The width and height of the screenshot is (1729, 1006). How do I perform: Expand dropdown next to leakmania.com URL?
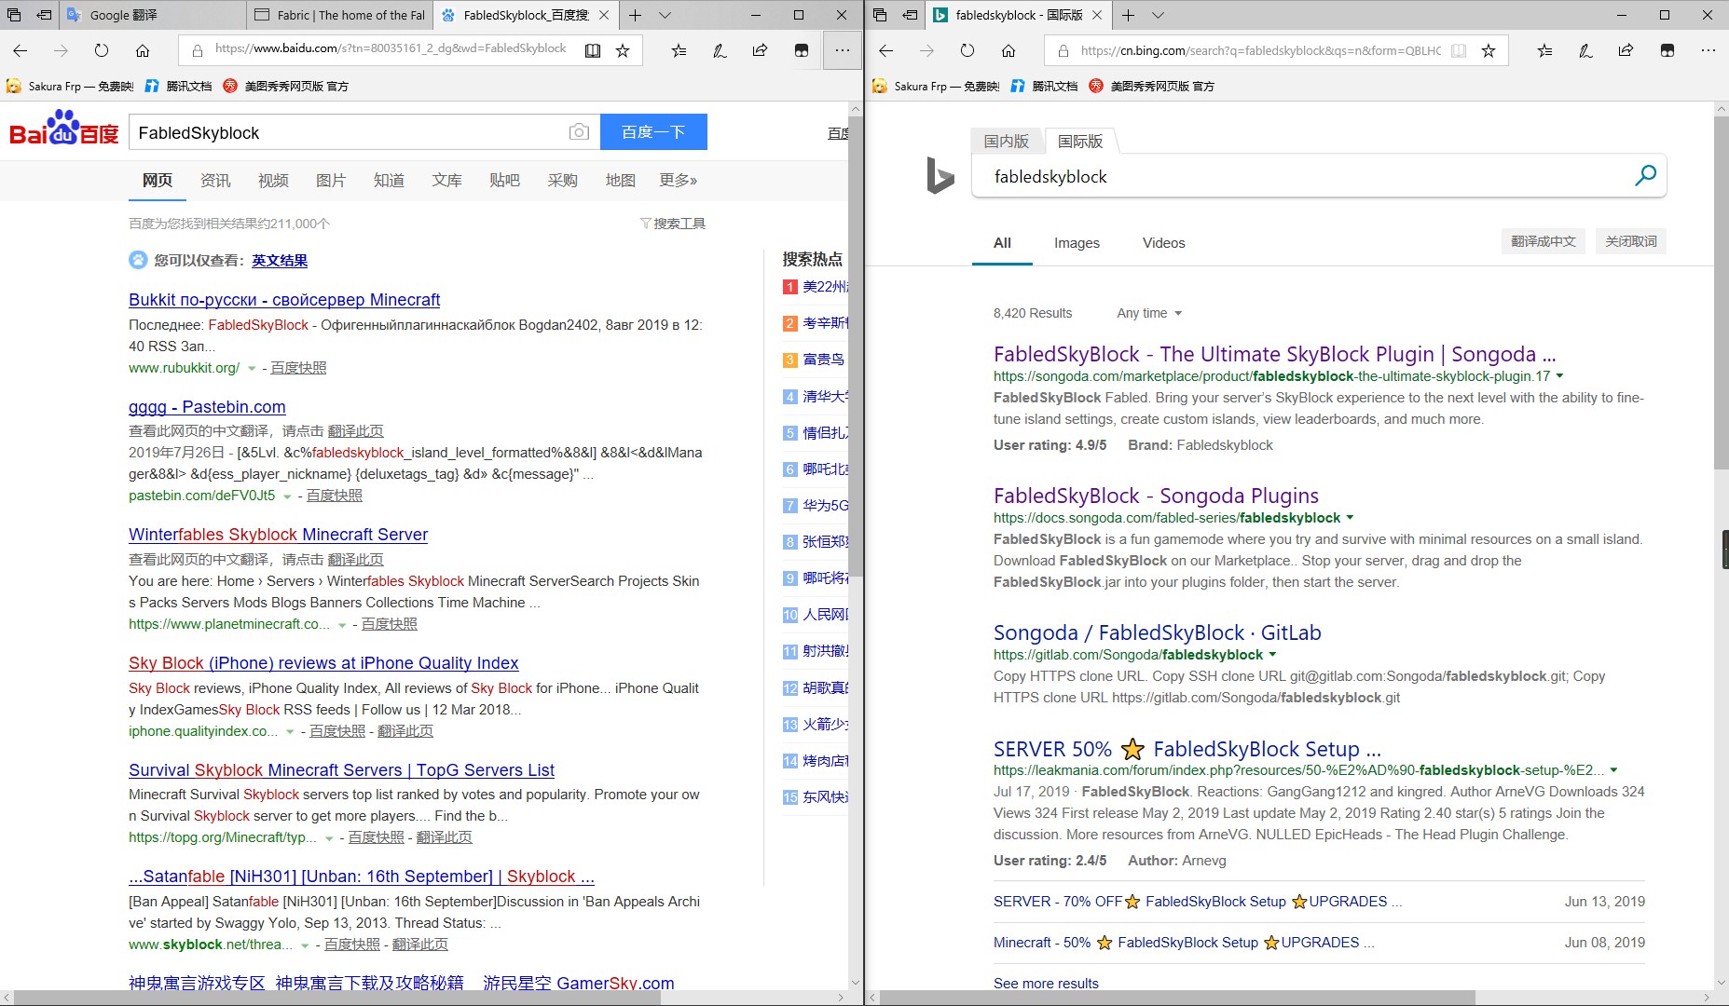click(x=1613, y=770)
